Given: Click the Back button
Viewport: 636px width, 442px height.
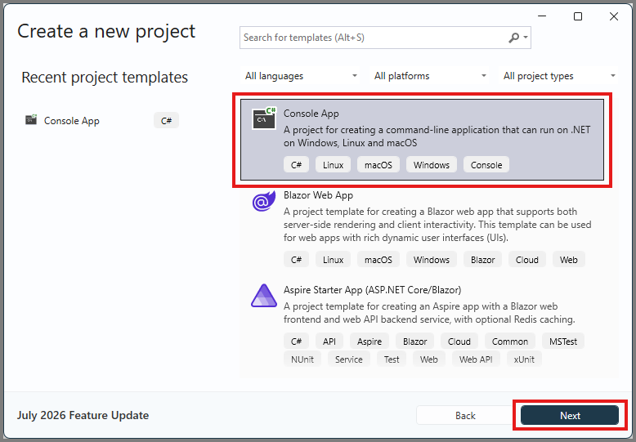Looking at the screenshot, I should [465, 415].
